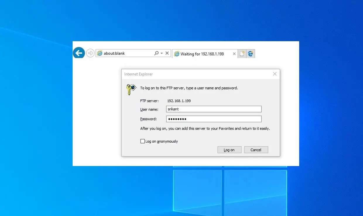Stop page loading with the X icon
Viewport: 363px width, 216px height.
click(x=167, y=53)
